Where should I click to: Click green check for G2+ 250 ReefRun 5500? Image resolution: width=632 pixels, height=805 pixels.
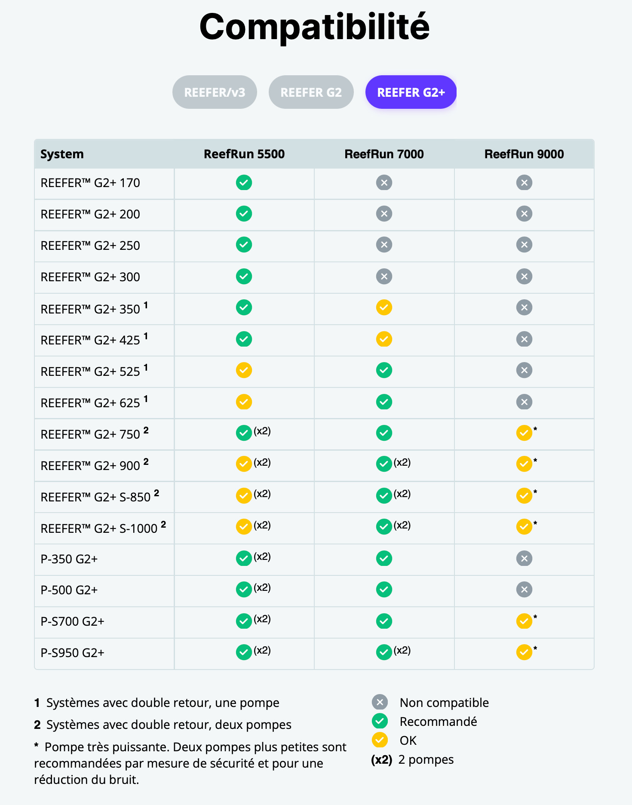[x=244, y=245]
